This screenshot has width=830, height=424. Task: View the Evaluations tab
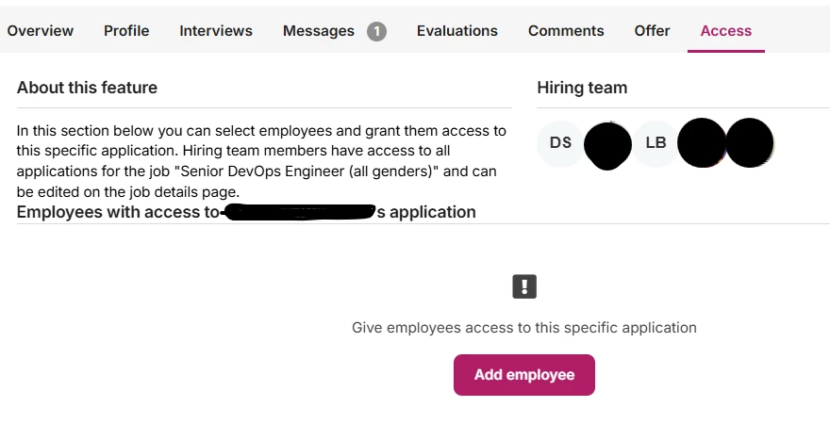coord(457,31)
